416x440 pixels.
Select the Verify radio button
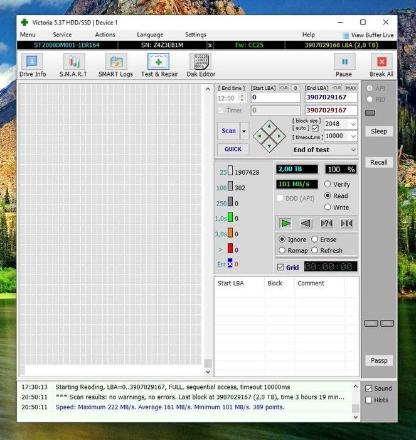(328, 184)
